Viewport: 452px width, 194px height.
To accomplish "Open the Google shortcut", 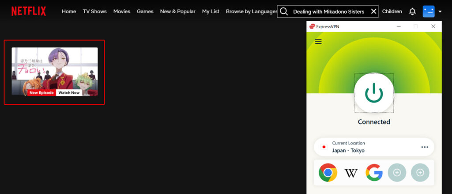I will pos(374,173).
